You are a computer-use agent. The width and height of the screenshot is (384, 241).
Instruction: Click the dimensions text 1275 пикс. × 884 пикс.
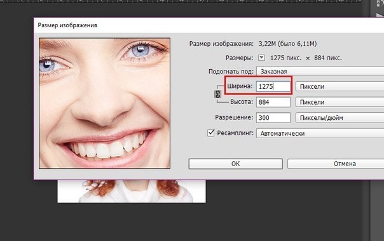(306, 58)
